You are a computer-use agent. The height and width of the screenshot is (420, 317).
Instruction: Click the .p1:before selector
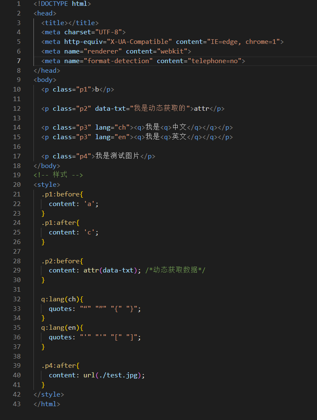[60, 194]
